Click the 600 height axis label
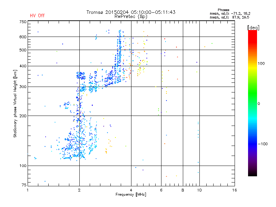 [x=23, y=37]
